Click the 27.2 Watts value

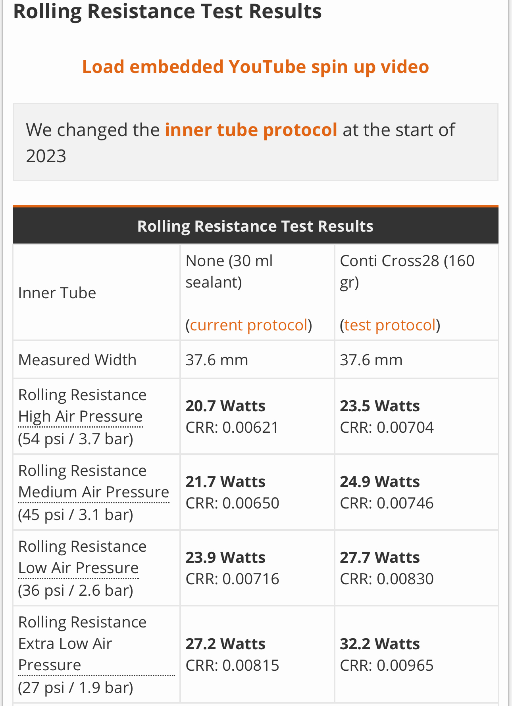click(x=225, y=644)
